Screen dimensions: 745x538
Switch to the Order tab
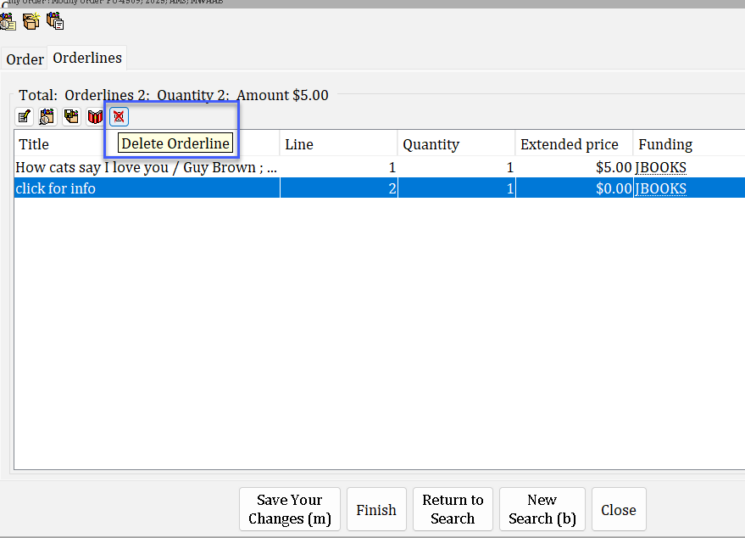click(25, 59)
